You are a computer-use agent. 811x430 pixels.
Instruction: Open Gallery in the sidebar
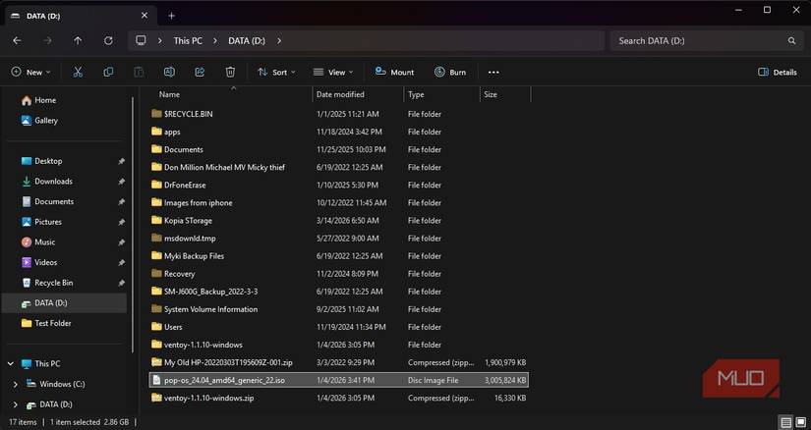coord(39,121)
